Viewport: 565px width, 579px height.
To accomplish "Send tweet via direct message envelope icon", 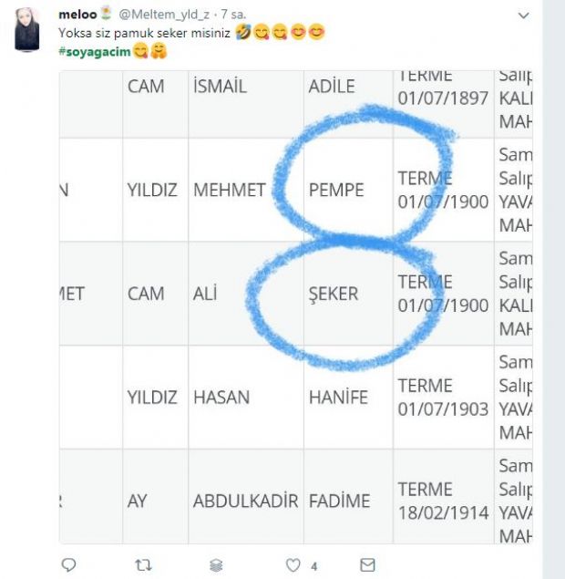I will point(367,565).
